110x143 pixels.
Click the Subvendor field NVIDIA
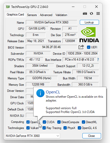pos(38,53)
